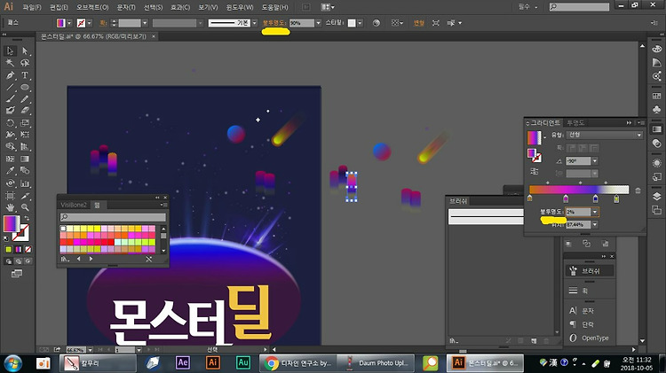Open the 브러쉬 panel button
The height and width of the screenshot is (373, 666).
click(590, 271)
